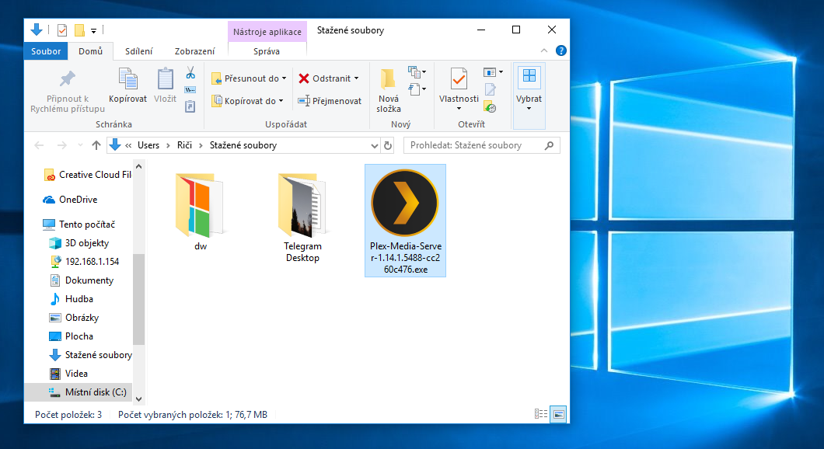Switch to the Sdílení ribbon tab
The height and width of the screenshot is (449, 824).
[138, 51]
